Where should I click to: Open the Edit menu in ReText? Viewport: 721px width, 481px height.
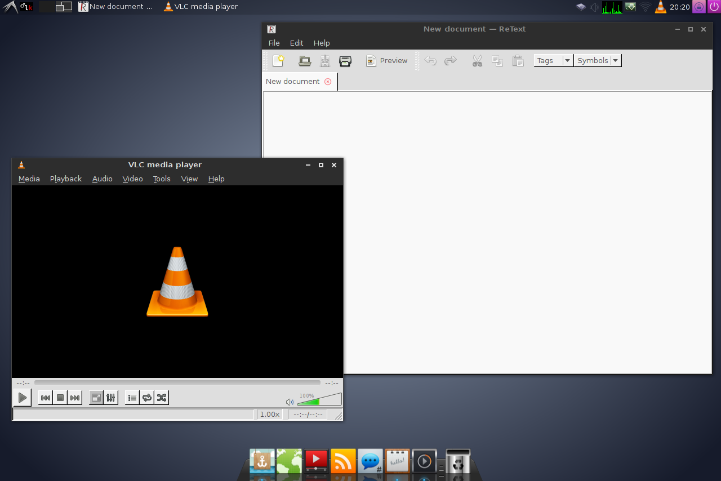pyautogui.click(x=296, y=43)
